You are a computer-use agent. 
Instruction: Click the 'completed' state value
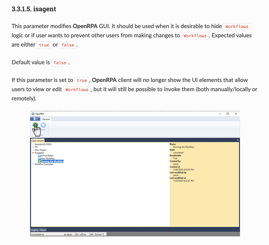(x=178, y=153)
